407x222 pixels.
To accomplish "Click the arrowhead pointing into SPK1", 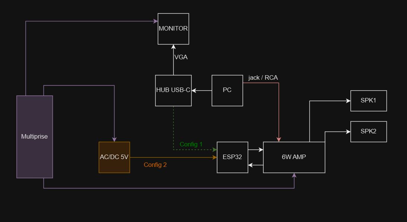I will click(x=348, y=101).
